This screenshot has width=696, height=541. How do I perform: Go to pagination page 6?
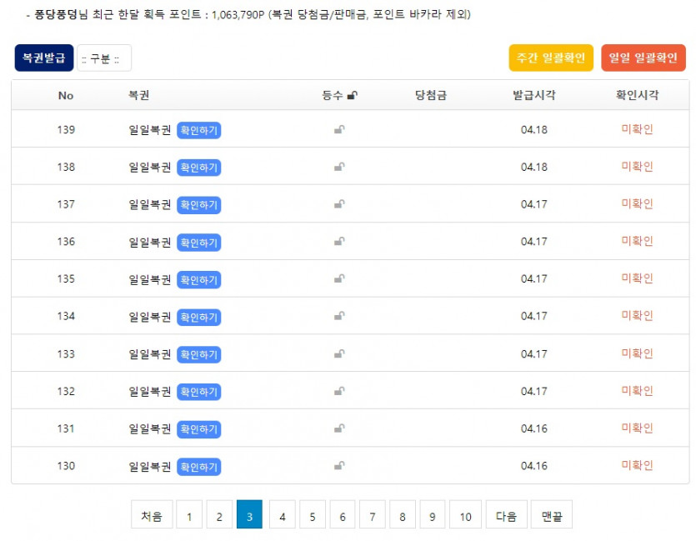click(343, 514)
